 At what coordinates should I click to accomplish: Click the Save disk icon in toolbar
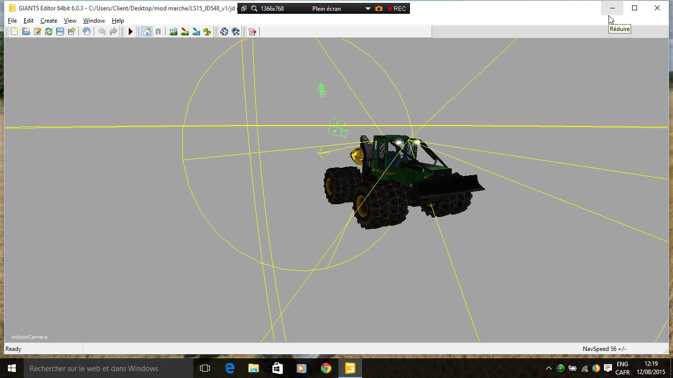[x=60, y=31]
